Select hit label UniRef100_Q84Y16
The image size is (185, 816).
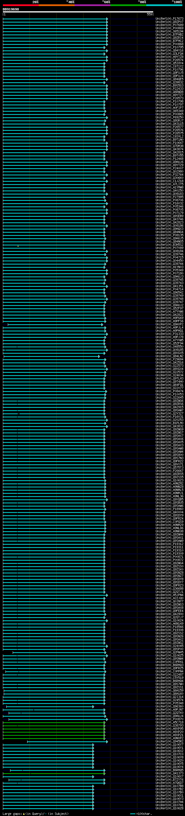point(169,50)
